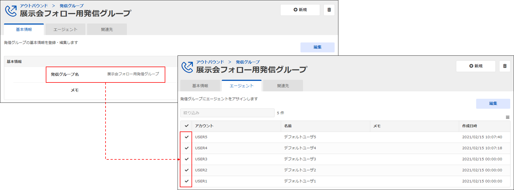Select the 基本情報 tab in the front panel

pyautogui.click(x=200, y=86)
